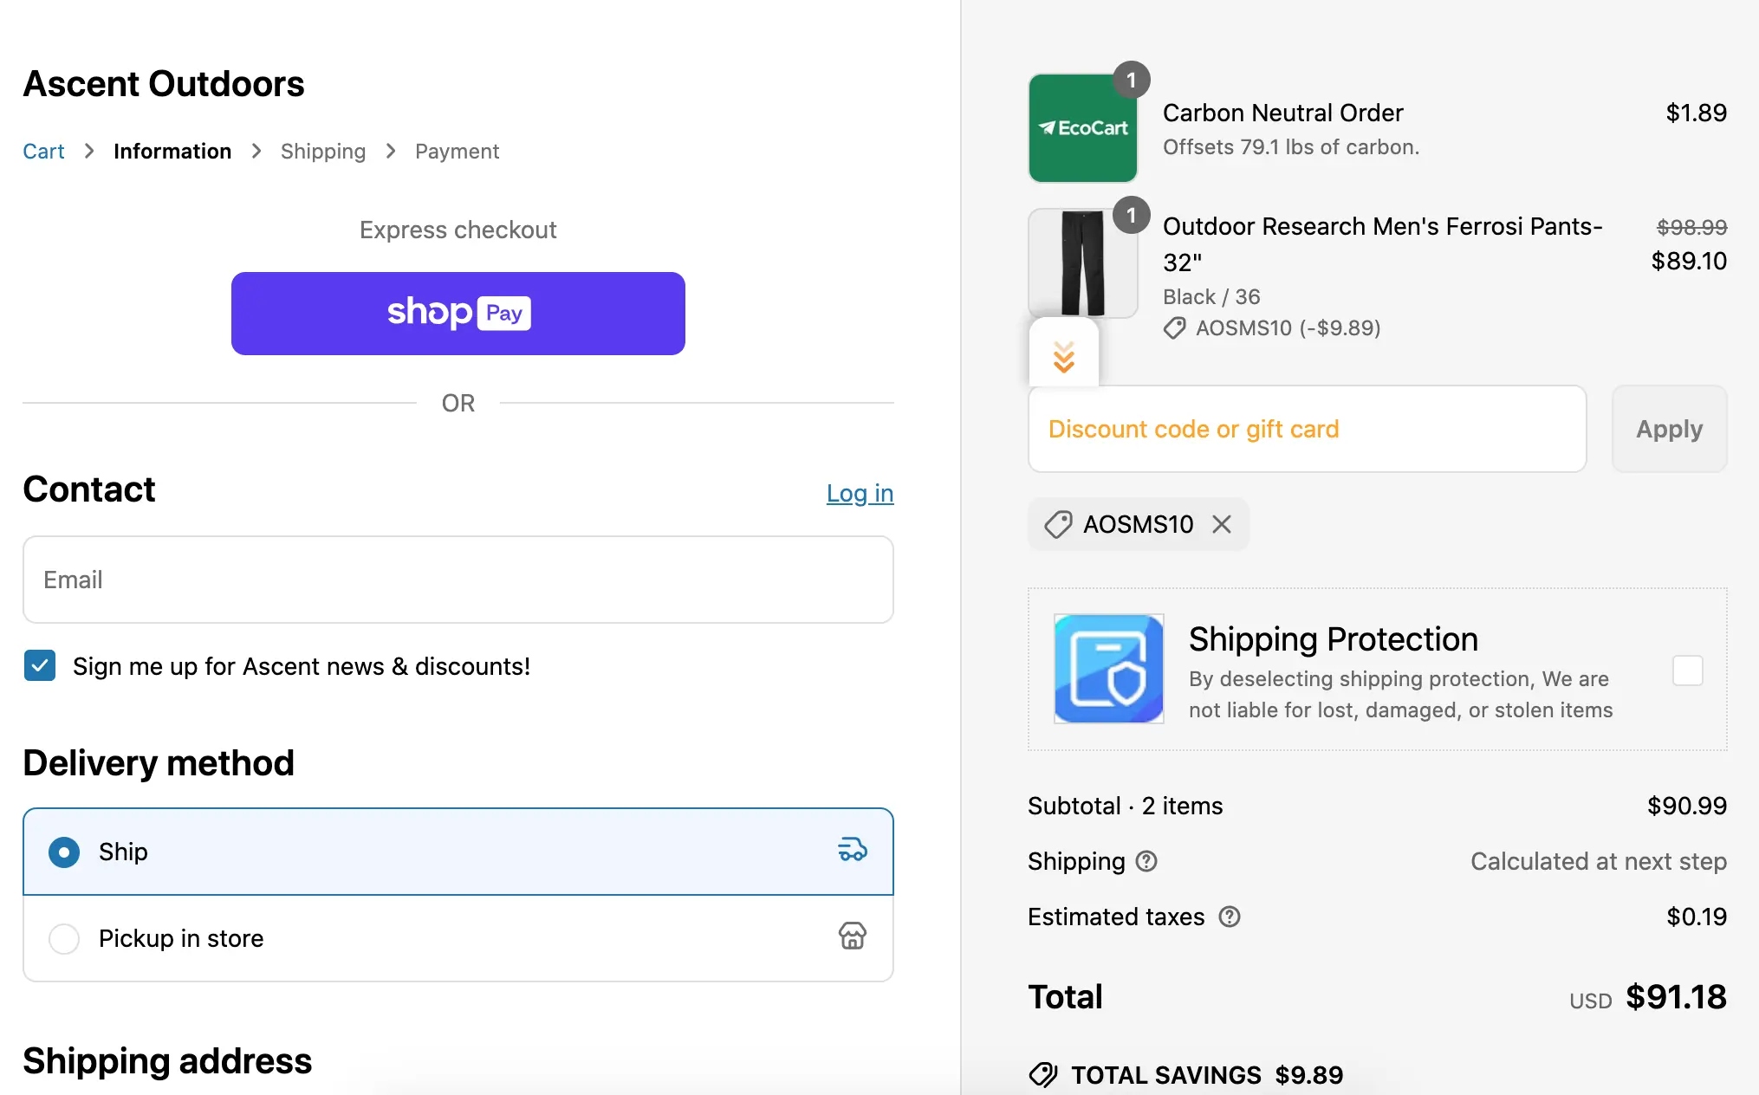Viewport: 1759px width, 1095px height.
Task: Click the Total Savings tag icon
Action: point(1043,1075)
